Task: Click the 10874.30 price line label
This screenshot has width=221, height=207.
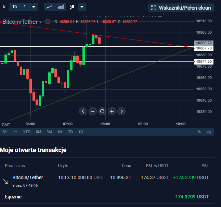Action: [x=204, y=61]
